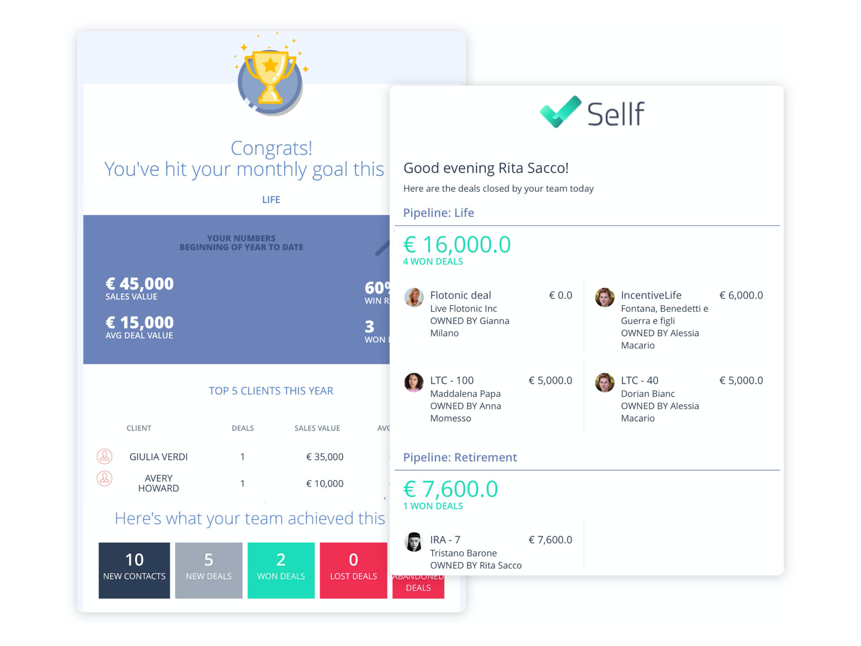Viewport: 861px width, 646px height.
Task: Open the New Deals tile
Action: point(209,570)
